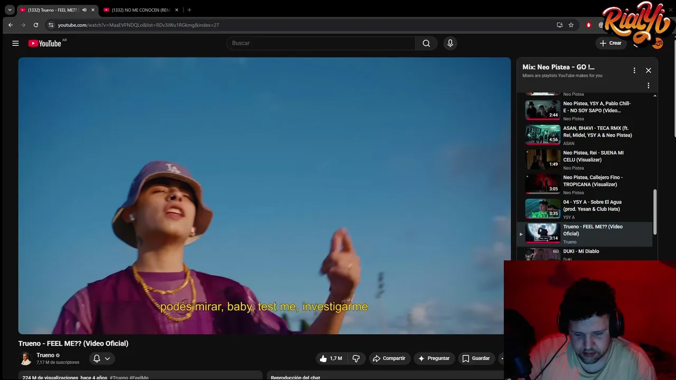Click the install app icon in address bar

point(559,25)
